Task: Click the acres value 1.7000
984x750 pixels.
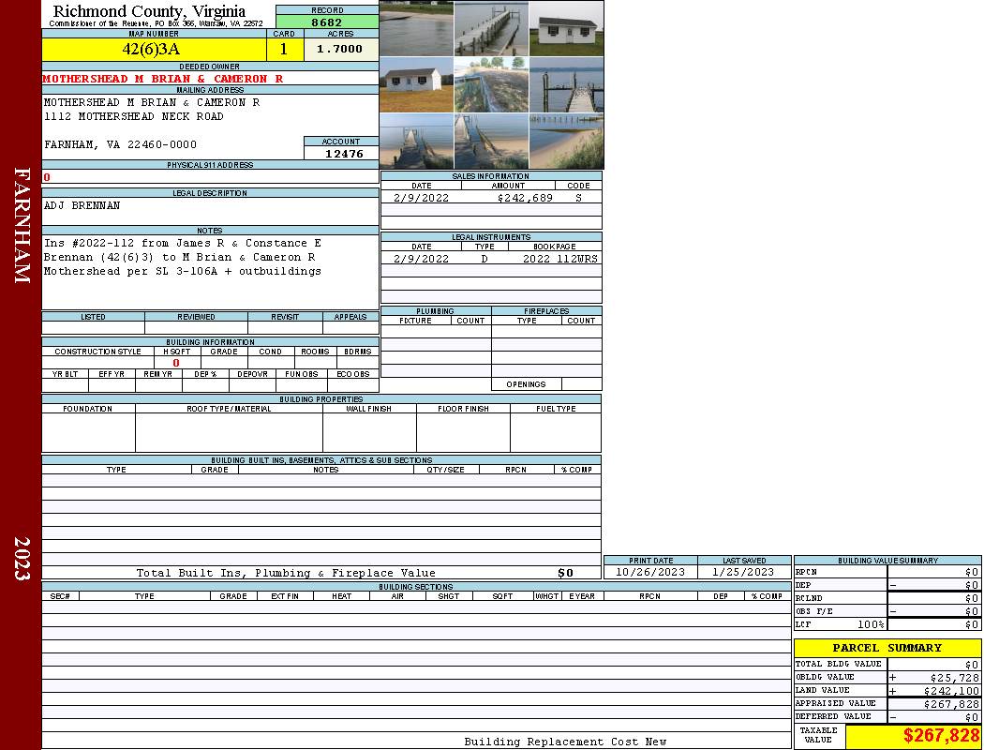Action: (x=340, y=49)
